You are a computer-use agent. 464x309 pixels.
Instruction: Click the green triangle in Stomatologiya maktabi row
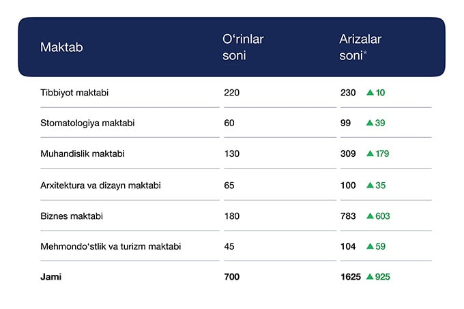(370, 123)
